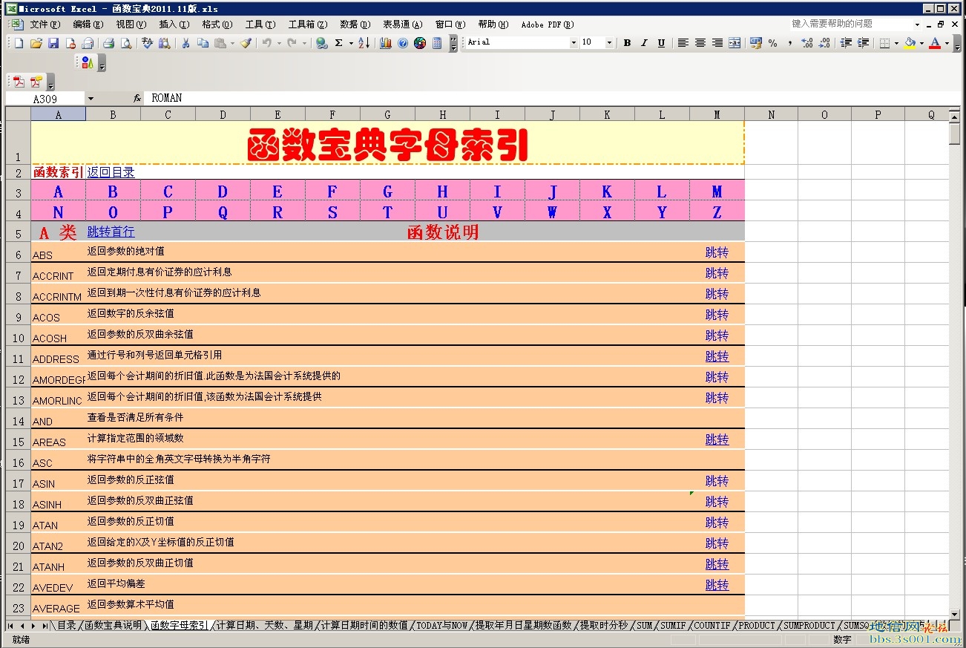Increase the indent
Viewport: 966px width, 648px height.
[863, 43]
